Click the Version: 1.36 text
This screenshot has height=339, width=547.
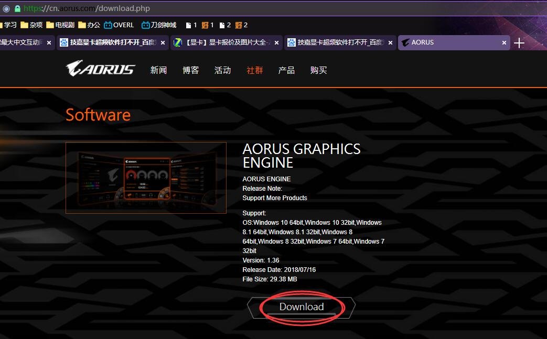261,260
